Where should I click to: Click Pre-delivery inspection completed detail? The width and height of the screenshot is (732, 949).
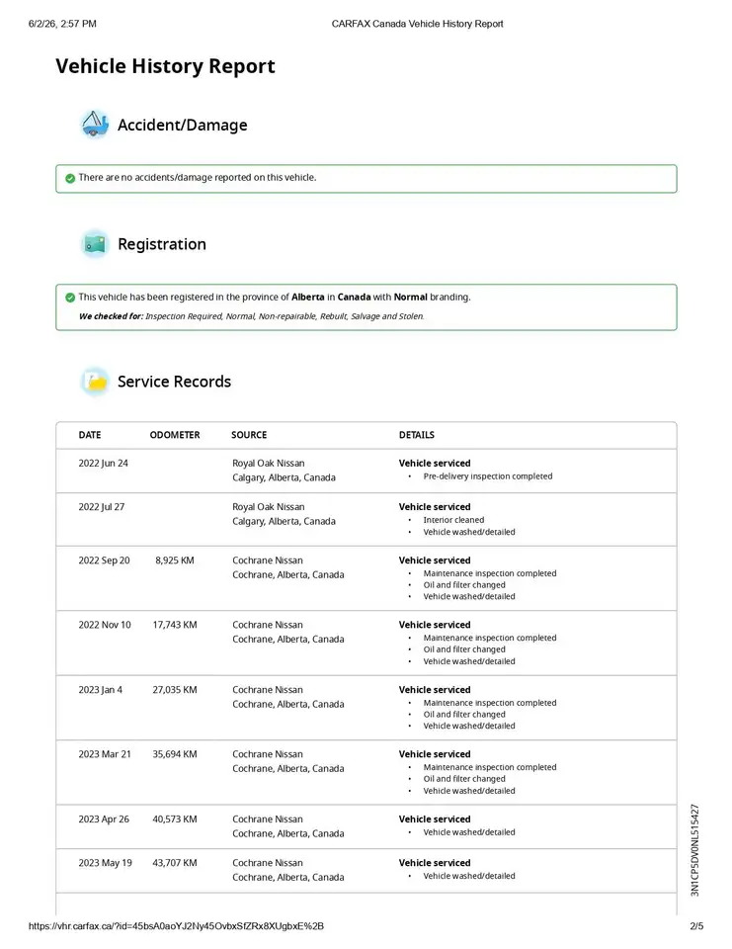(488, 476)
